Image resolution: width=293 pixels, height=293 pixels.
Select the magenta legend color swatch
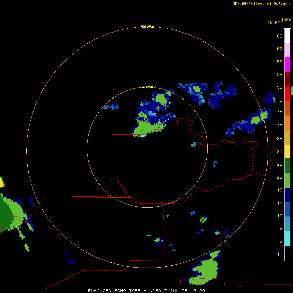click(287, 65)
